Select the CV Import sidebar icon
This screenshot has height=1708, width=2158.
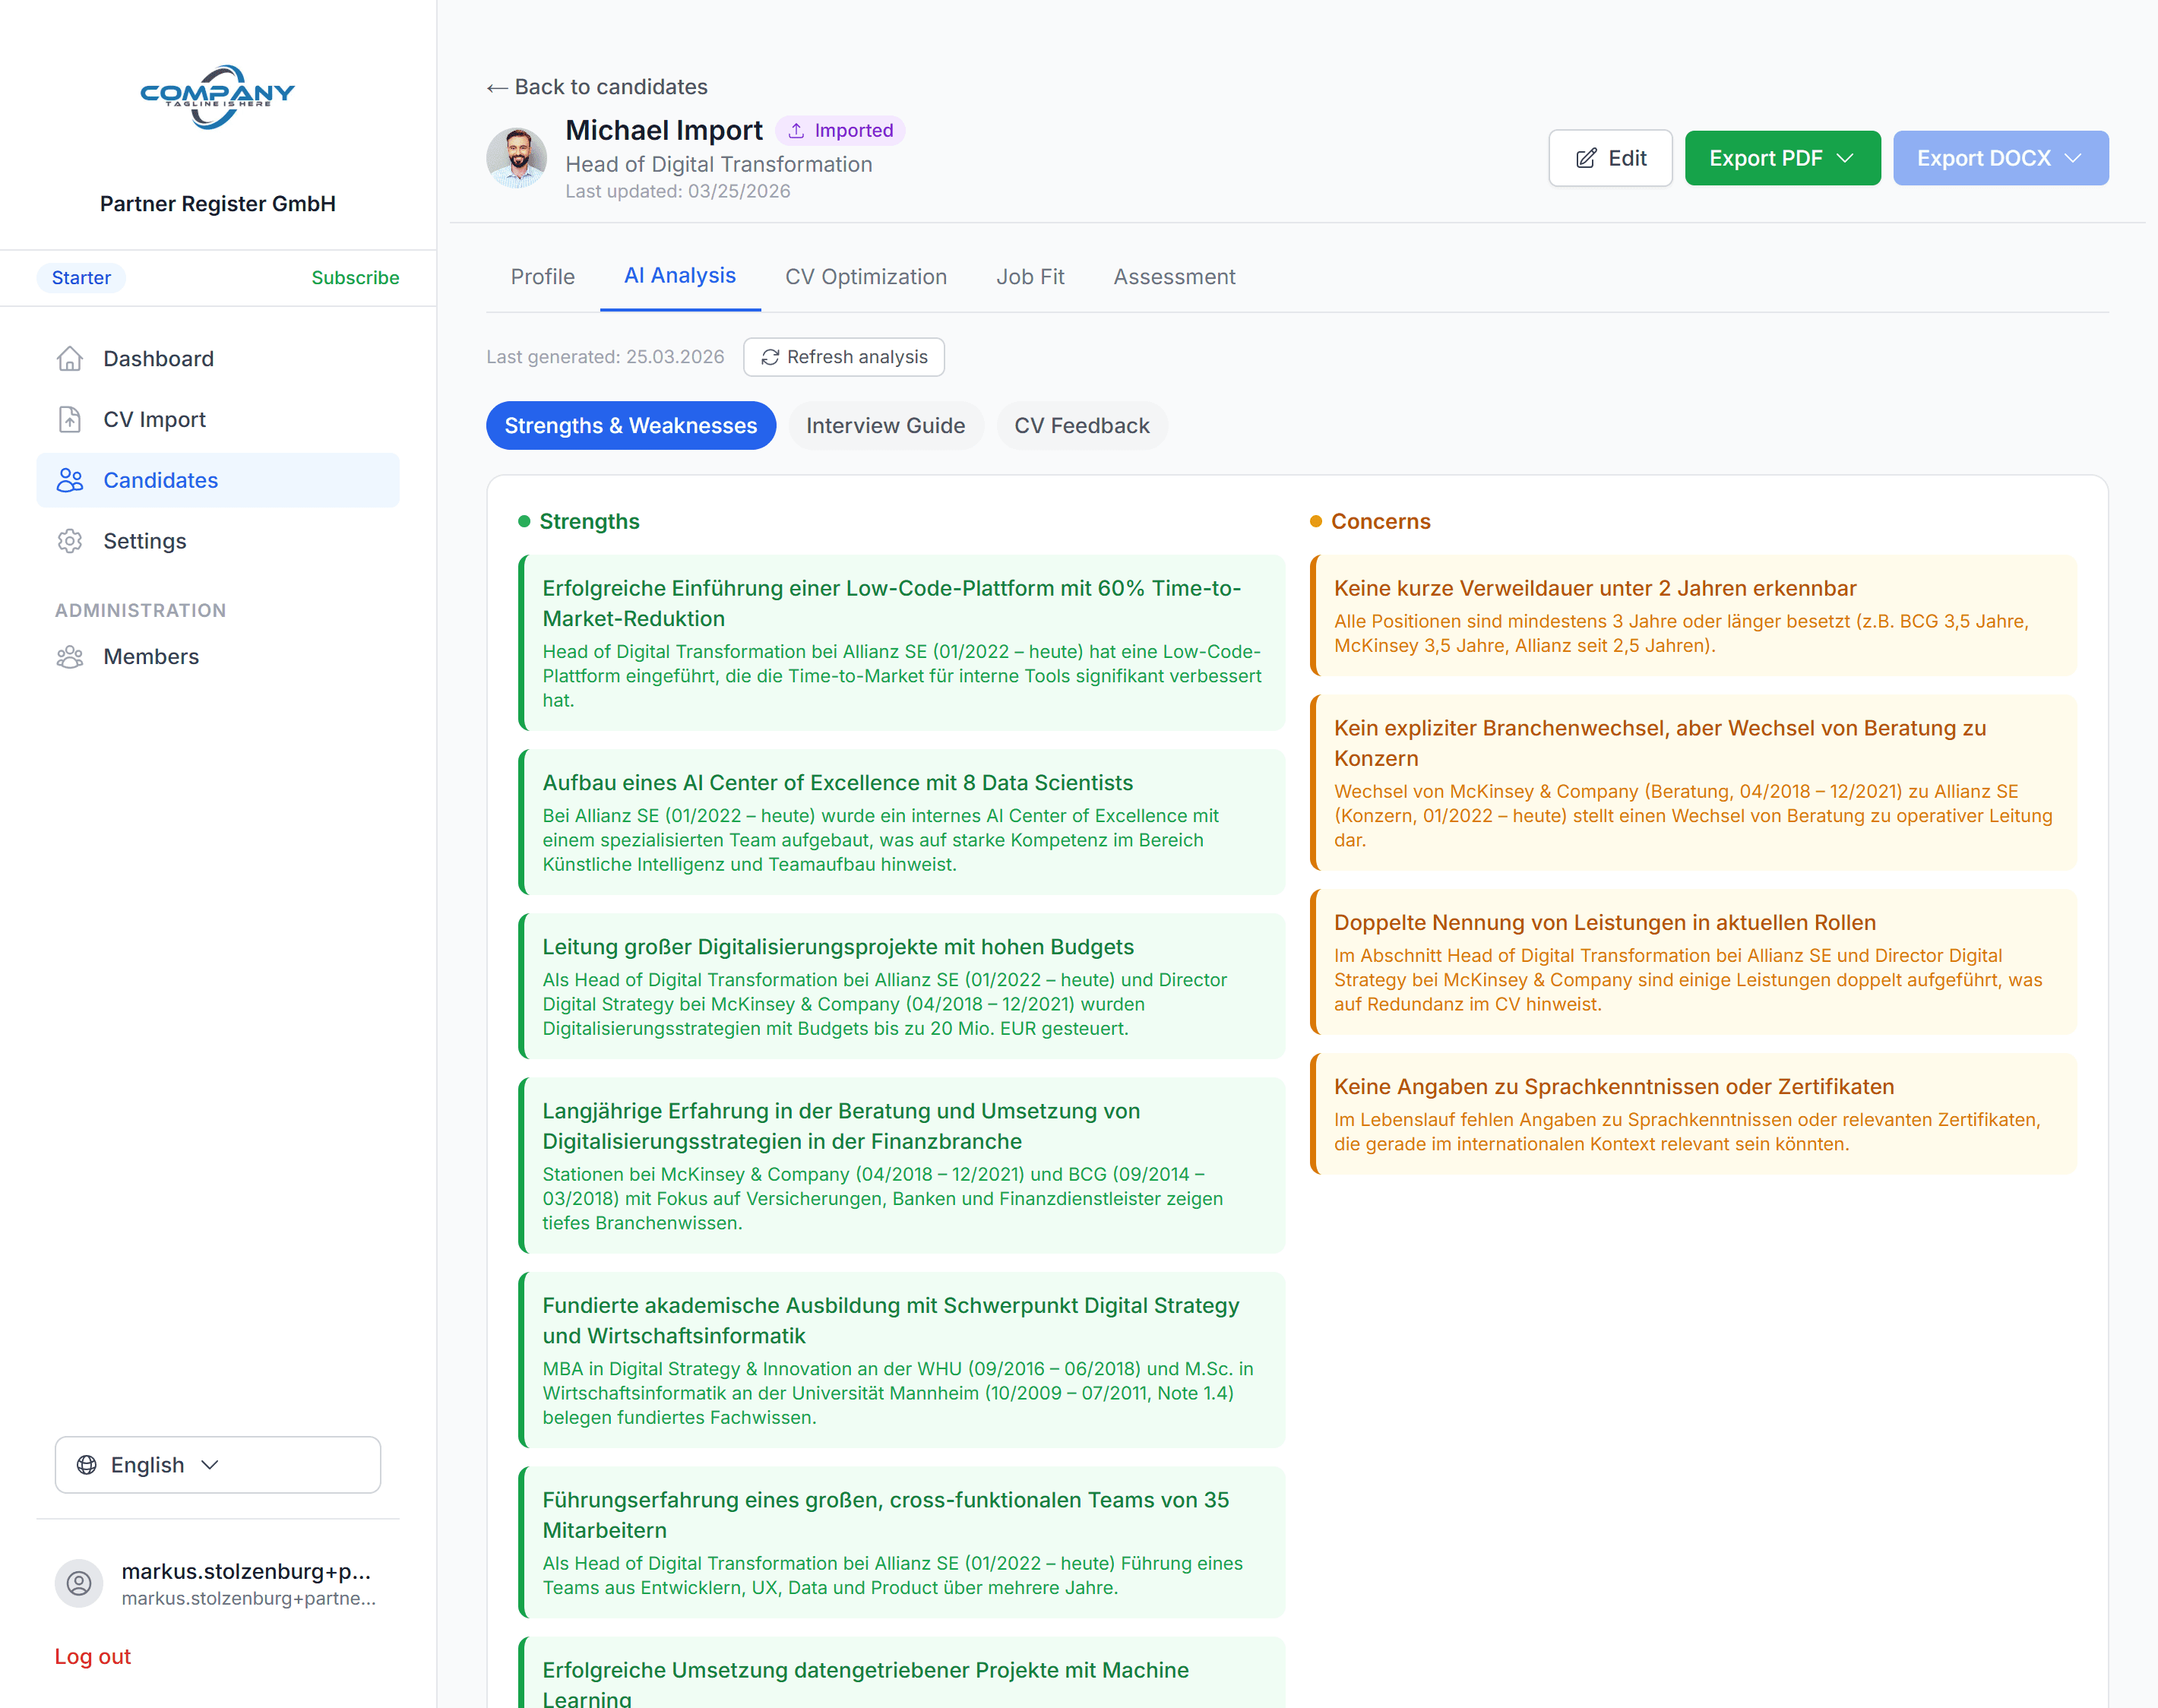(69, 419)
